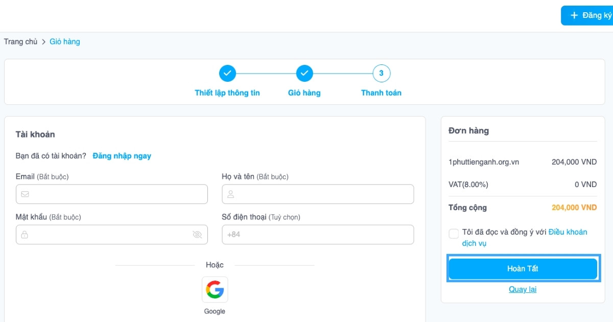This screenshot has width=613, height=322.
Task: Click the Số điện thoại phone field
Action: coord(324,235)
